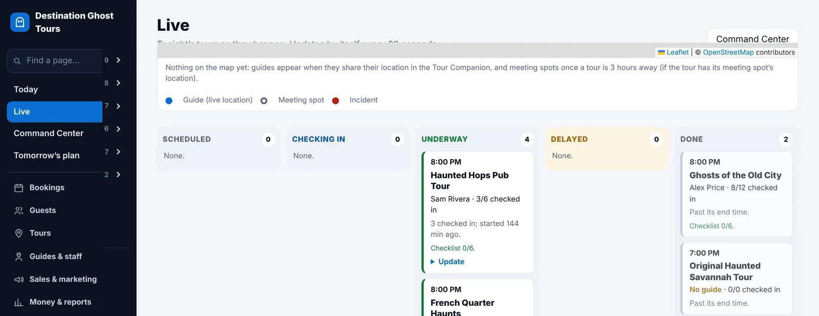The height and width of the screenshot is (316, 819).
Task: Click the magnifier icon in the page search
Action: click(x=17, y=61)
